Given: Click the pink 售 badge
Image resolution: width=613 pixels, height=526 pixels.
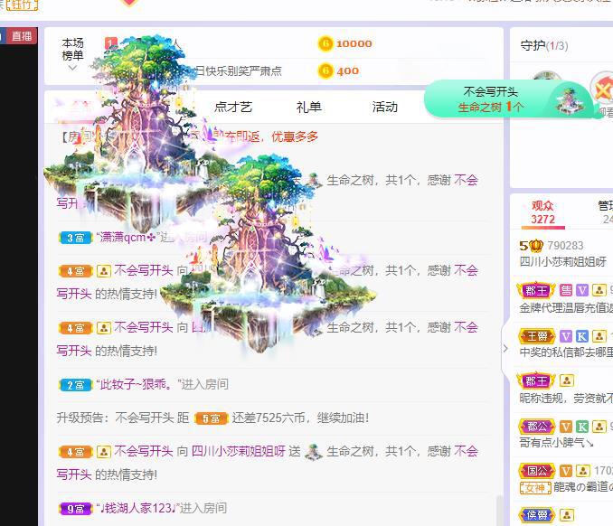Looking at the screenshot, I should click(x=566, y=290).
